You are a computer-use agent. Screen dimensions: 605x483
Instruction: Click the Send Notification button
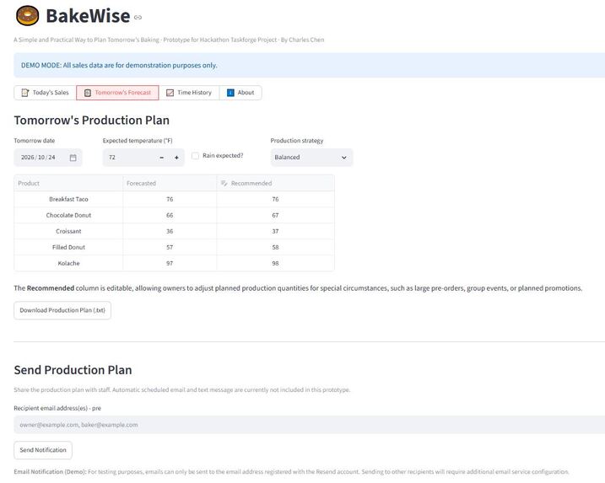(43, 450)
